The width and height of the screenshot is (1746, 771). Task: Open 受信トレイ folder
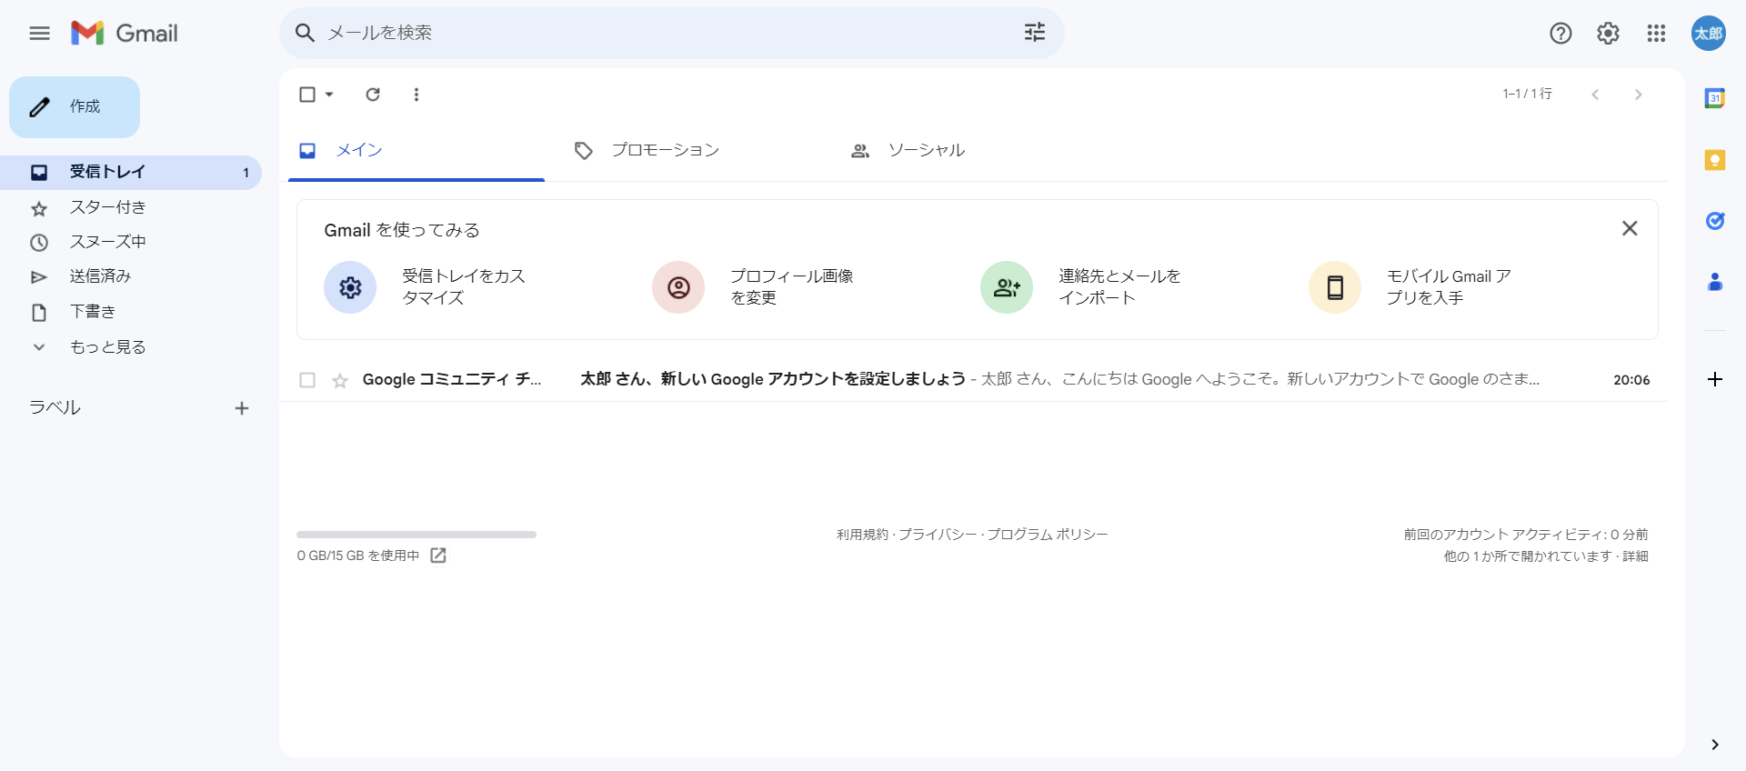131,173
